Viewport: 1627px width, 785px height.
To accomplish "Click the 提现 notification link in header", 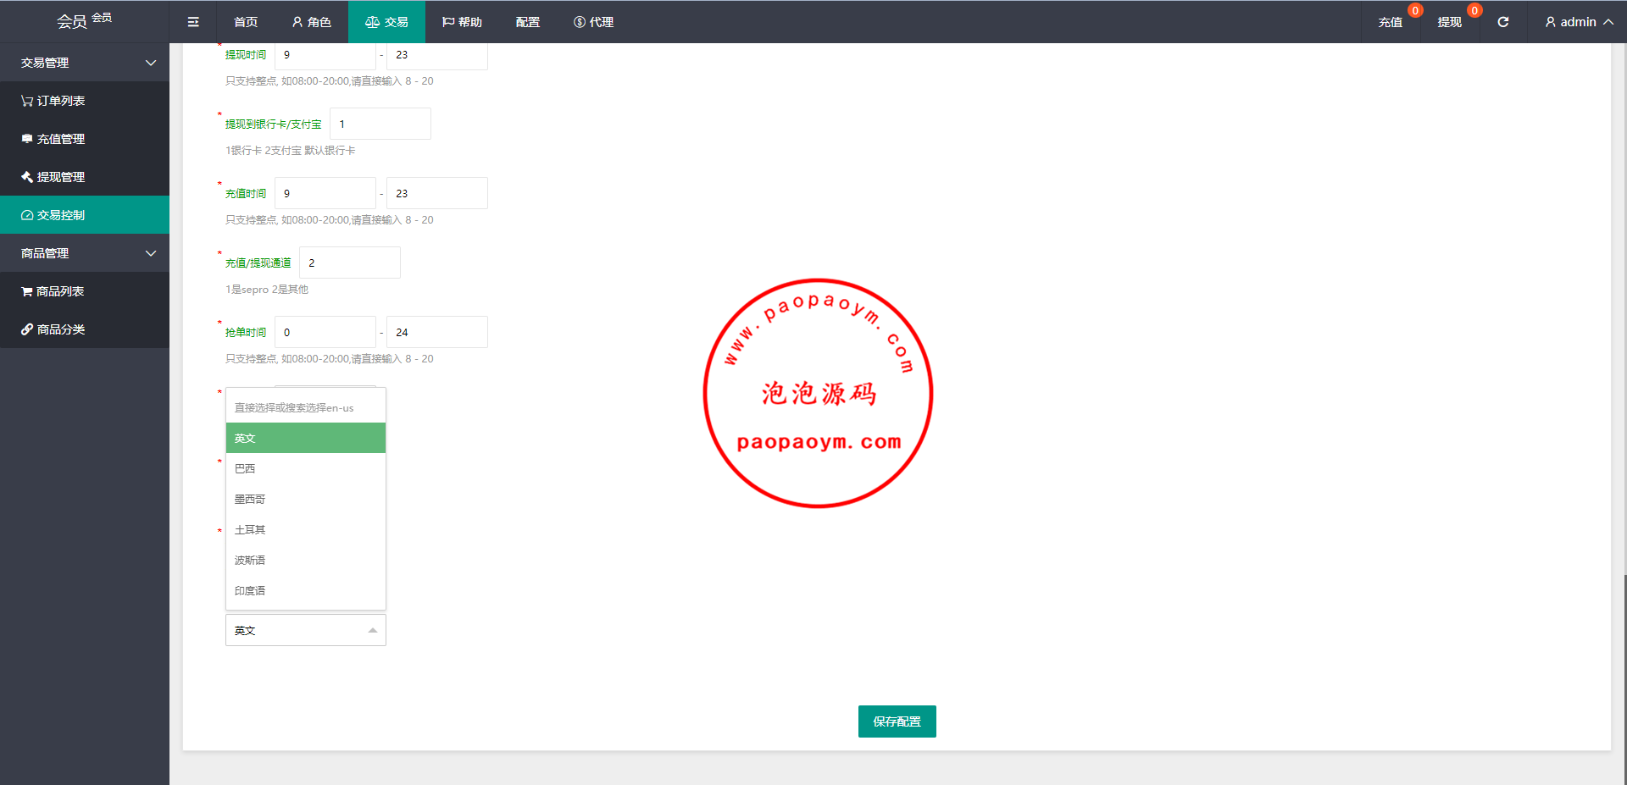I will (1449, 22).
